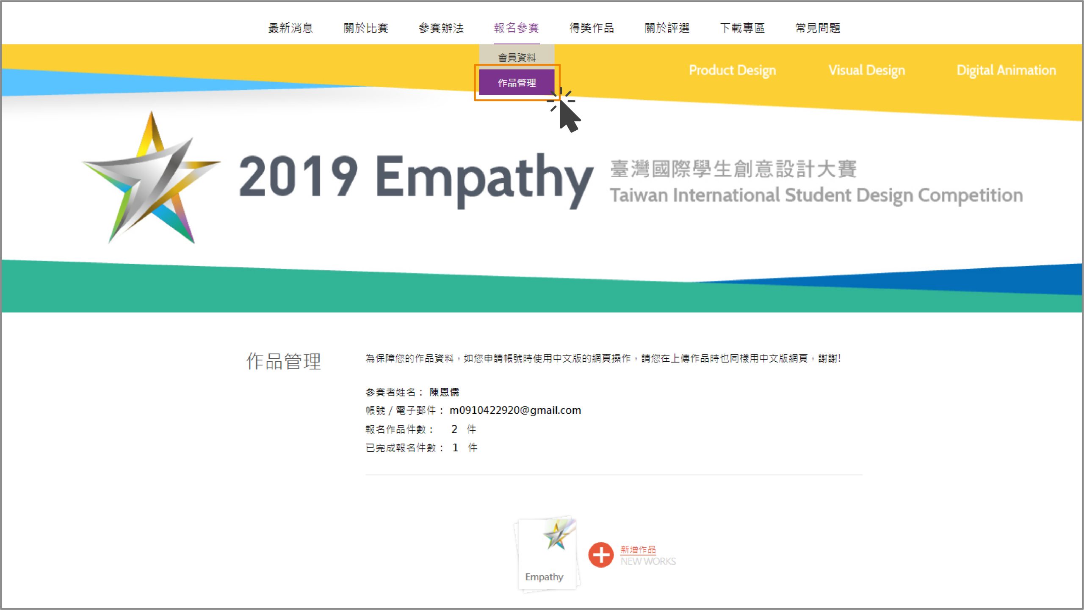Open the 關於比賽 menu item
The width and height of the screenshot is (1084, 610).
(366, 28)
